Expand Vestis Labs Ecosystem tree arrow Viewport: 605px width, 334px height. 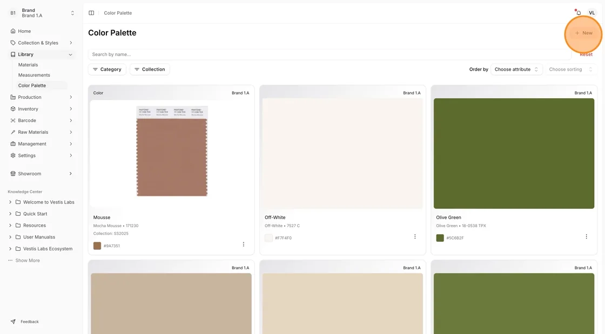10,249
